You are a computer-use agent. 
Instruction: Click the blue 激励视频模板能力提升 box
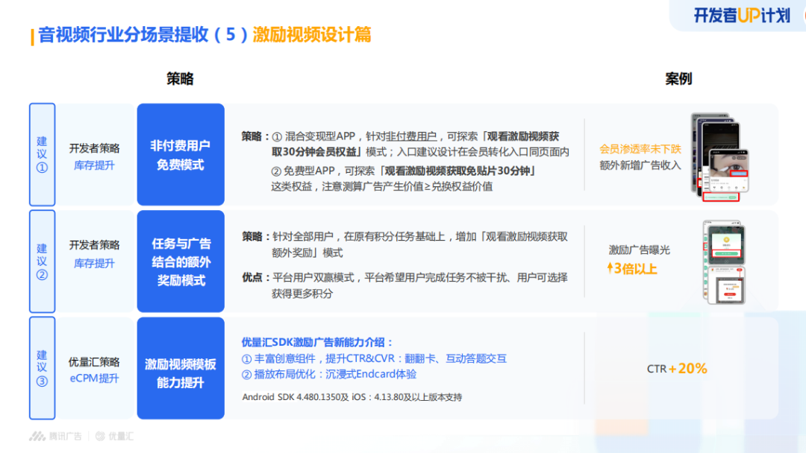[x=181, y=368]
